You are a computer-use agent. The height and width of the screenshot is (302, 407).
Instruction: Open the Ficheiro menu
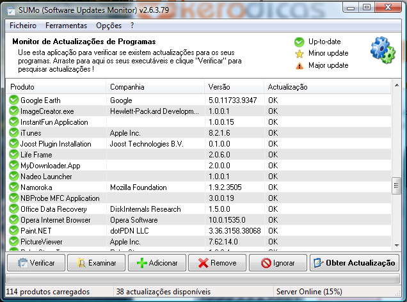coord(23,26)
